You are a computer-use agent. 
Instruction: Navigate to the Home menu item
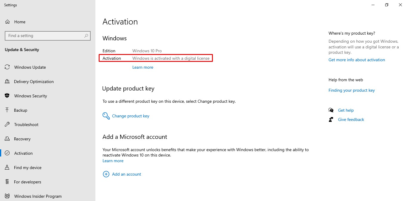click(20, 22)
